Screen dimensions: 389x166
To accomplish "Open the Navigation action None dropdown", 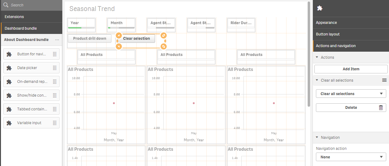I will point(351,157).
